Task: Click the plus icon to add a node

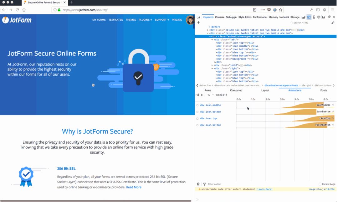Action: tap(198, 23)
